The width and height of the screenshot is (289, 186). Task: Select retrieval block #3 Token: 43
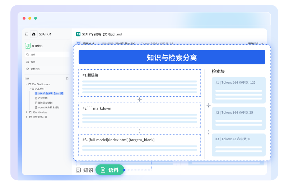click(x=239, y=145)
